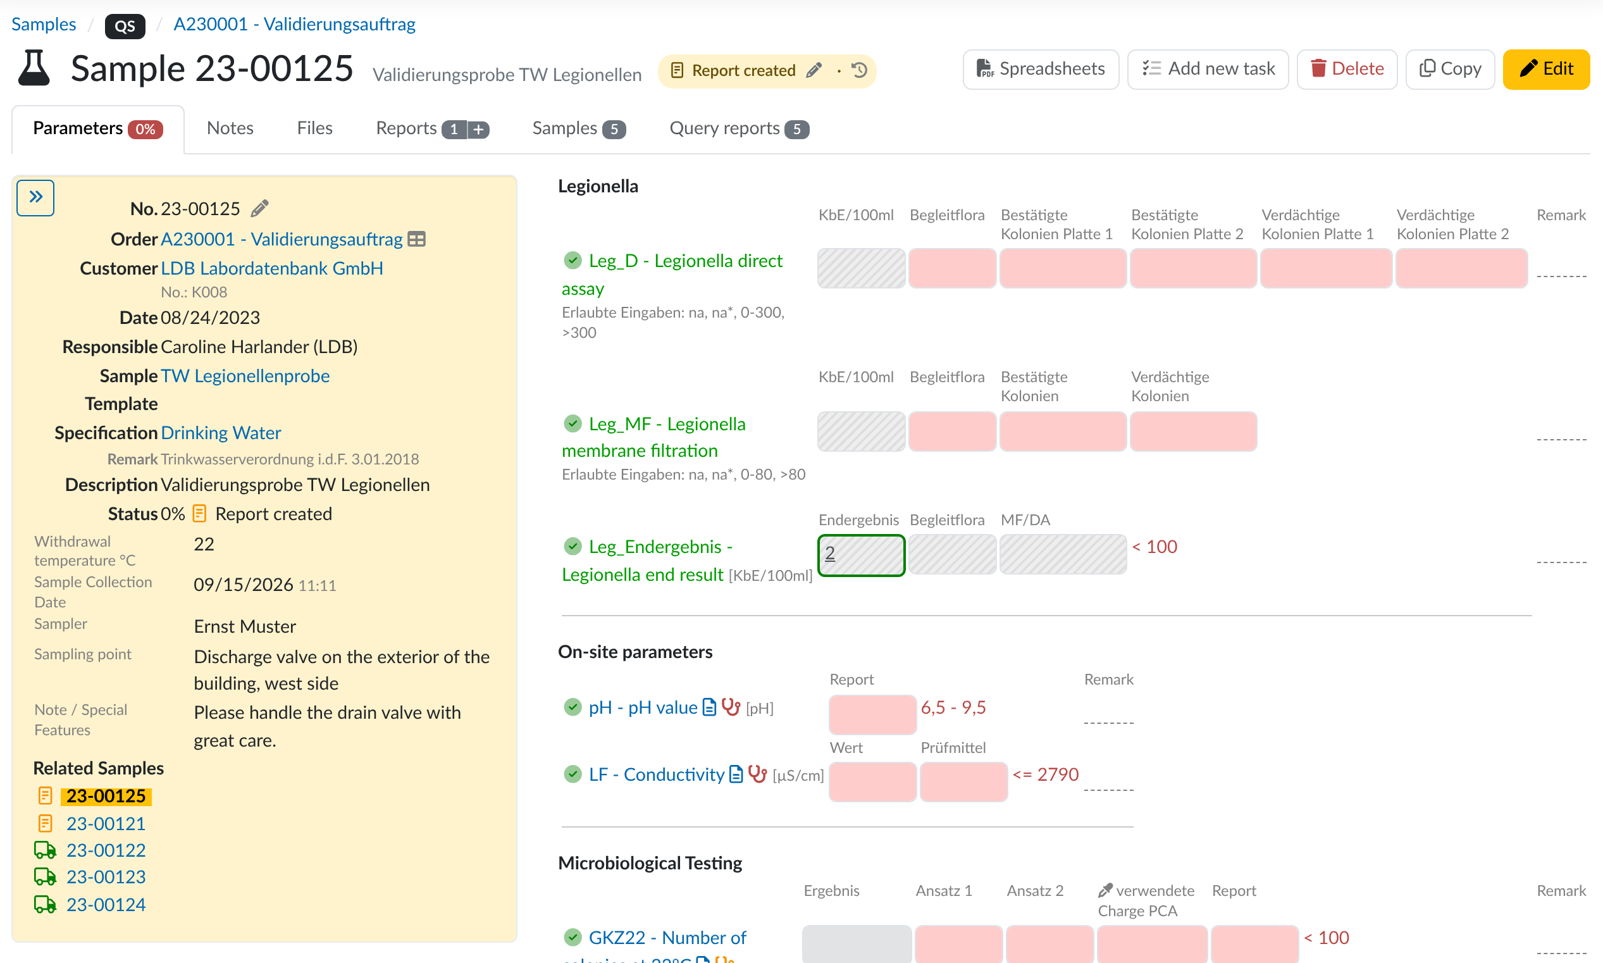Open the table icon beside order A230001

pyautogui.click(x=416, y=239)
